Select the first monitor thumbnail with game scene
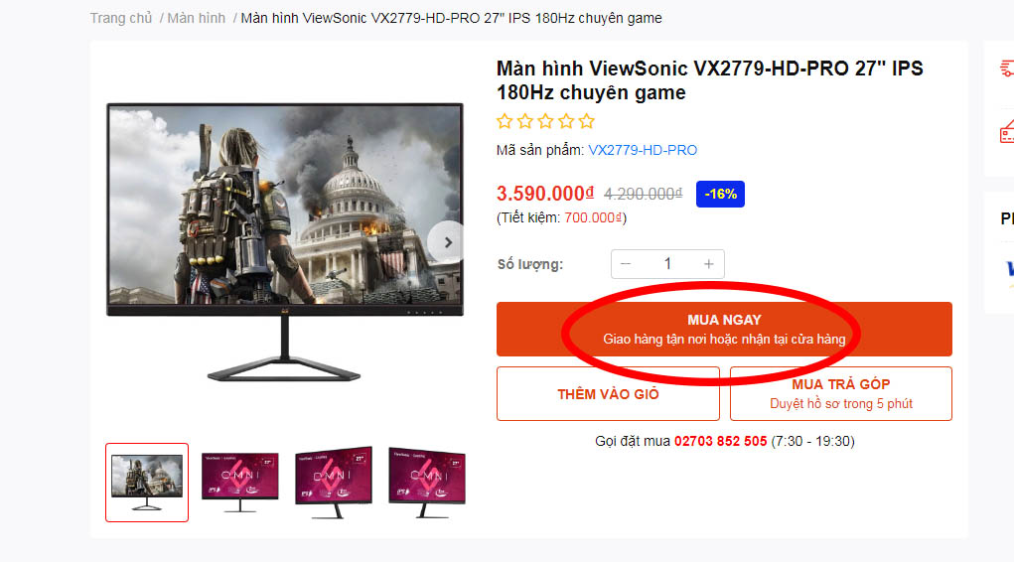Image resolution: width=1014 pixels, height=562 pixels. [147, 483]
